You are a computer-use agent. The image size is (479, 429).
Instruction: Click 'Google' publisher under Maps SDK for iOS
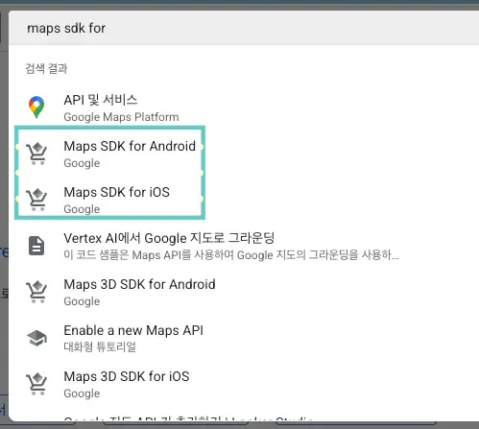click(82, 209)
